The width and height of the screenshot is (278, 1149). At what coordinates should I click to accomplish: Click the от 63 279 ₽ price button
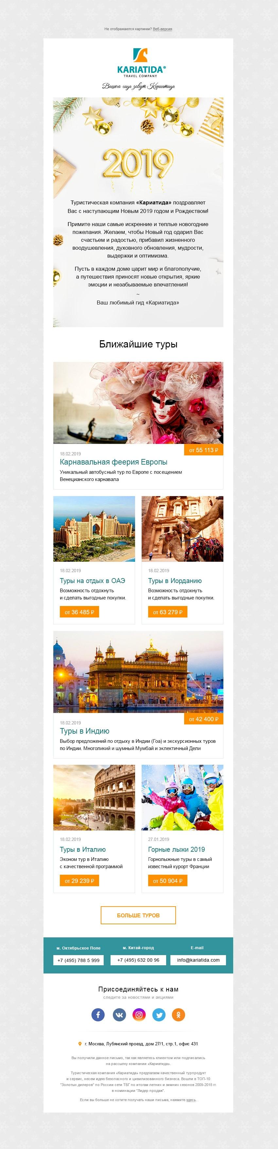click(x=168, y=612)
